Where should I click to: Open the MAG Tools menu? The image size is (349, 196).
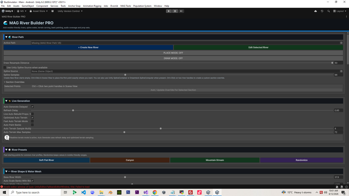pyautogui.click(x=126, y=6)
